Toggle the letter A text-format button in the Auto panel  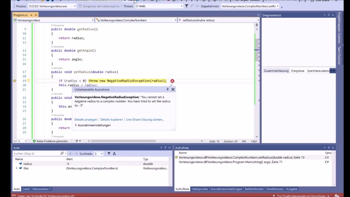[114, 153]
